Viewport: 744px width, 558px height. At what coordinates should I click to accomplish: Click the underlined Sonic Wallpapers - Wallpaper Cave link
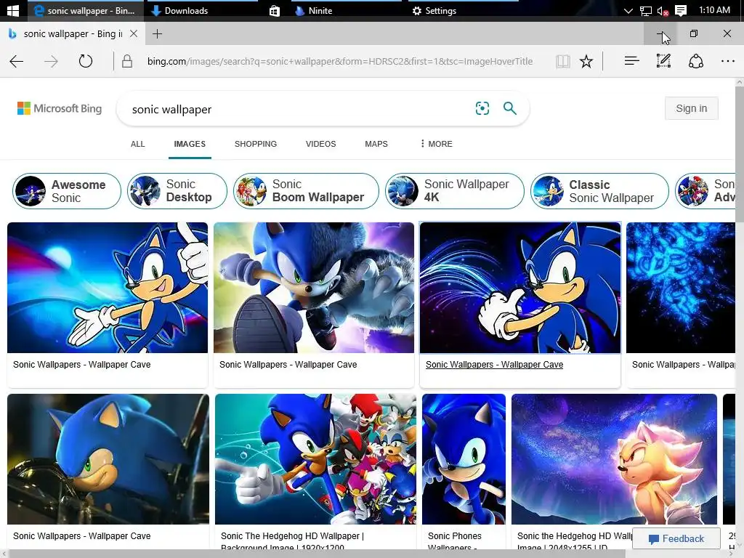494,365
